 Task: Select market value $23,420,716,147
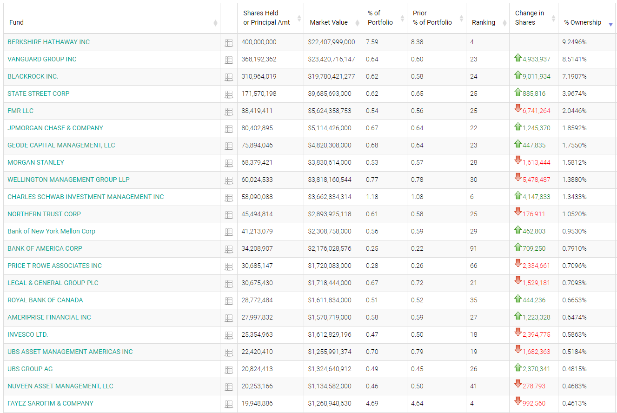[332, 59]
